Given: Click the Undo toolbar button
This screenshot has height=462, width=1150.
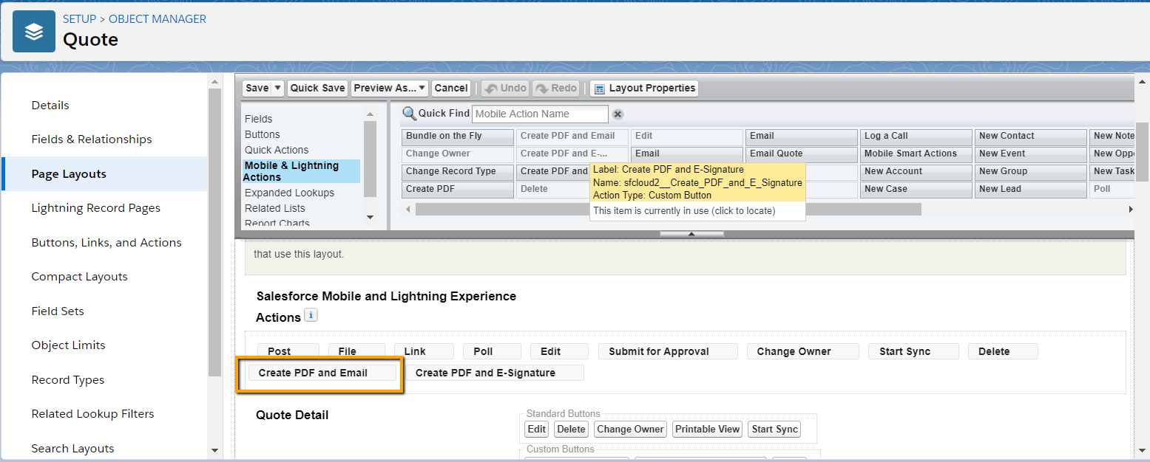Looking at the screenshot, I should pos(505,89).
